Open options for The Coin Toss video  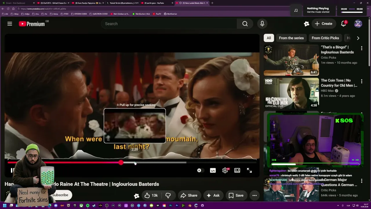click(x=361, y=81)
